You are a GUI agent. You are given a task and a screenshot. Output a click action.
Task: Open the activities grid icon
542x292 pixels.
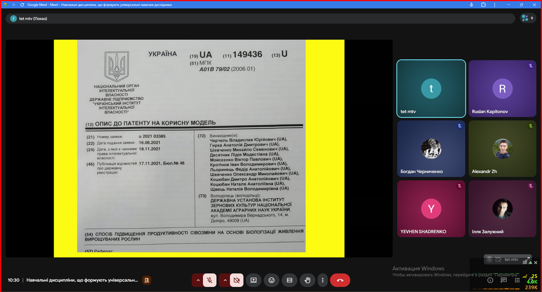[x=517, y=280]
